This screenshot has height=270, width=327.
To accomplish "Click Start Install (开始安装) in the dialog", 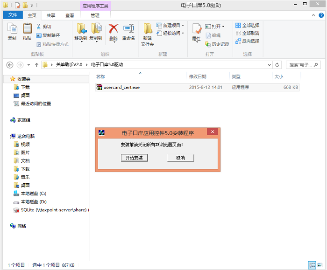I will pyautogui.click(x=135, y=158).
